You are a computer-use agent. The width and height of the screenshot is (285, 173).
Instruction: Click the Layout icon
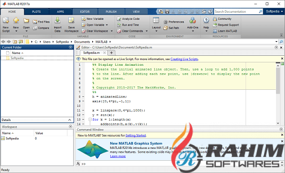click(156, 20)
